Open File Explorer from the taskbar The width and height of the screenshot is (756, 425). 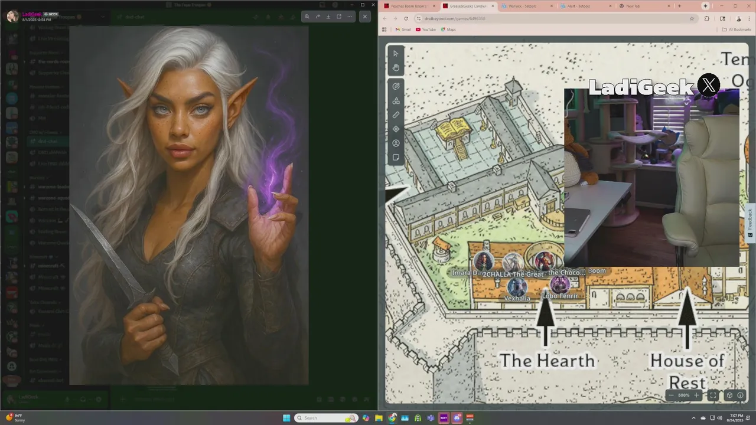tap(379, 418)
